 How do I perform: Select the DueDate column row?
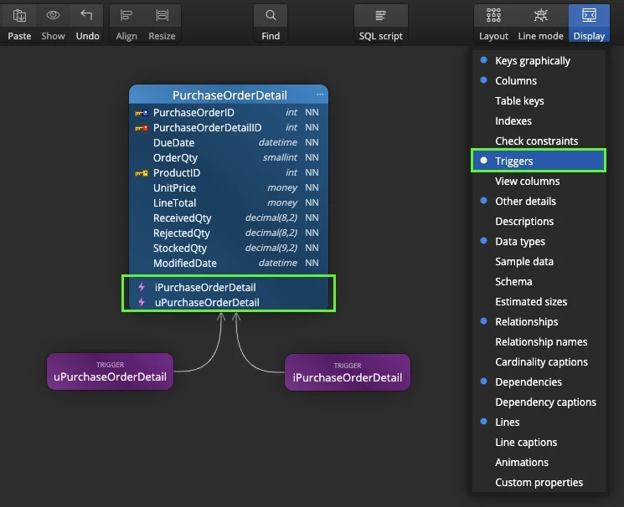pos(229,143)
